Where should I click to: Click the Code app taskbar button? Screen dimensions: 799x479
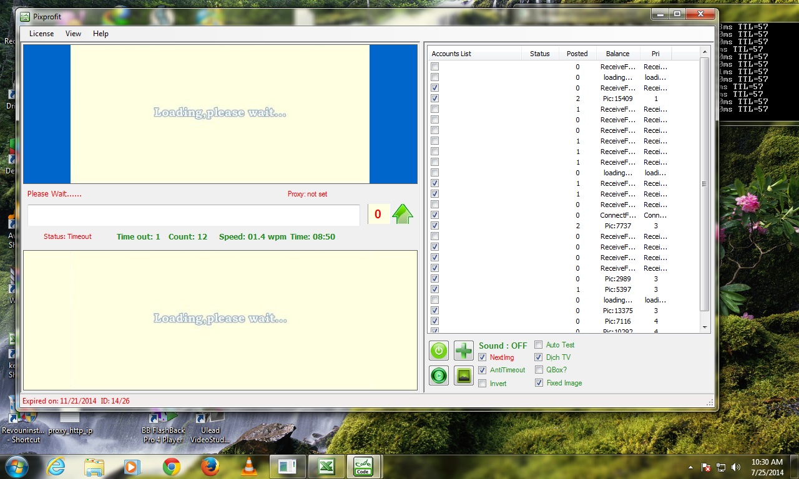tap(363, 467)
